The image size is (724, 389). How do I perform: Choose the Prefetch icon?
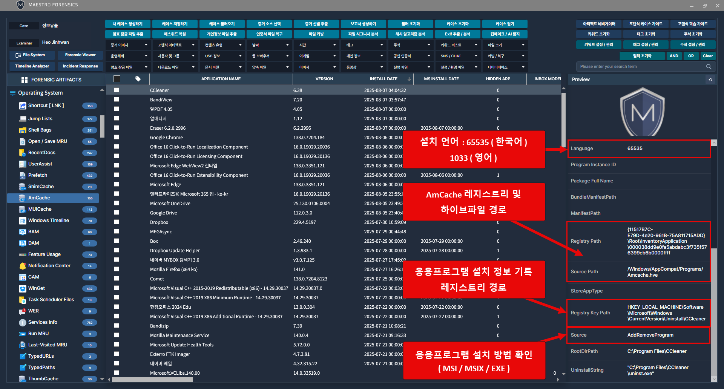pos(22,175)
